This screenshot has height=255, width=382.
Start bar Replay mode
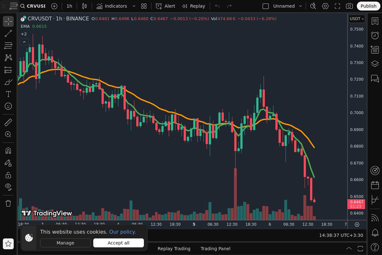[x=194, y=6]
